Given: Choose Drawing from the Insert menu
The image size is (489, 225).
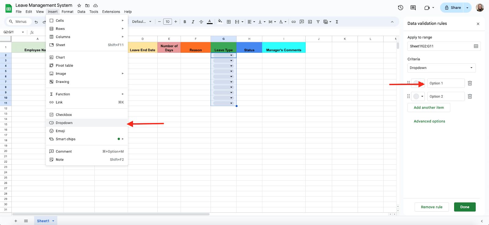Looking at the screenshot, I should pyautogui.click(x=87, y=82).
